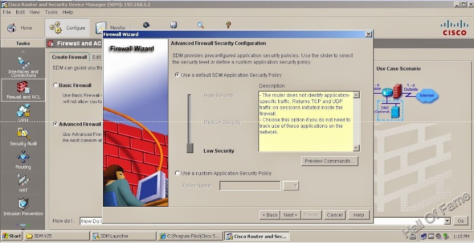Click the Save floppy disk icon
Screen dimensions: 474x243
173,25
